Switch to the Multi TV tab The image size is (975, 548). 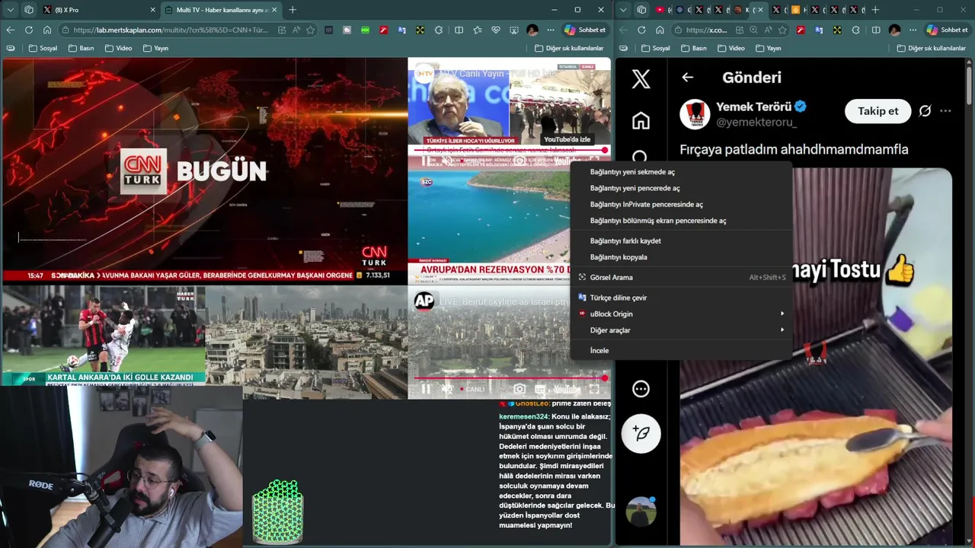click(221, 10)
